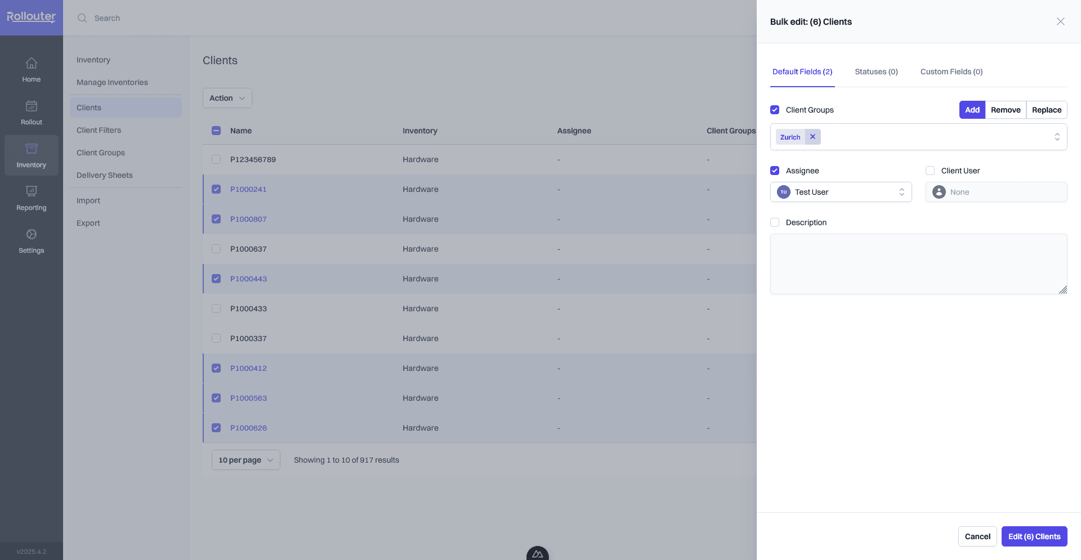Check the P1000433 row checkbox
Viewport: 1081px width, 560px height.
(216, 308)
